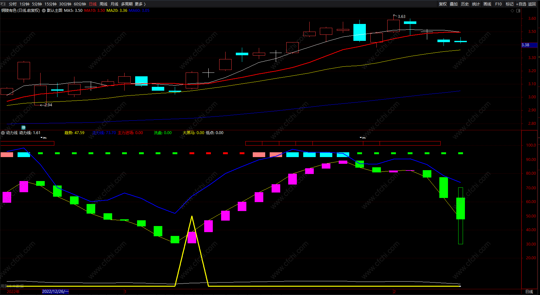Click the 动力线: 1.61 value label
Viewport: 540px width, 295px height.
pos(30,133)
